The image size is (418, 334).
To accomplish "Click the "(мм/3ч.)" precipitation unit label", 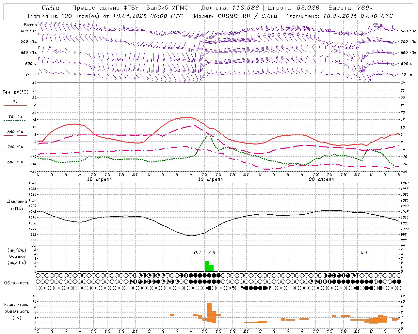I will (17, 250).
